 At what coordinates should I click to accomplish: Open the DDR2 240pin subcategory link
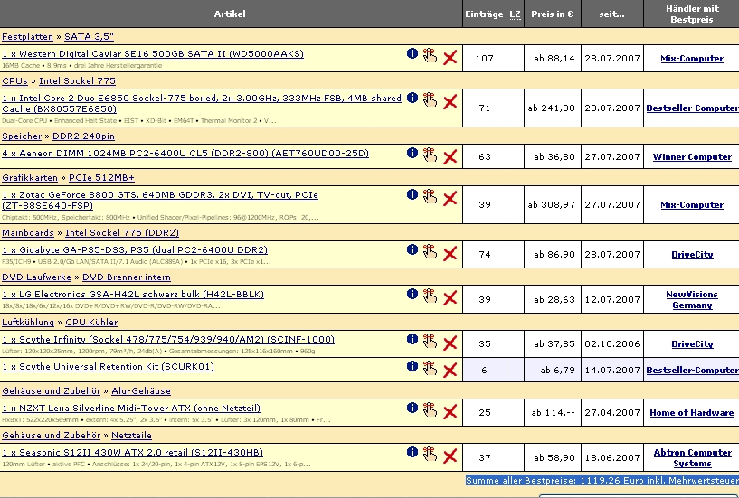click(x=83, y=136)
